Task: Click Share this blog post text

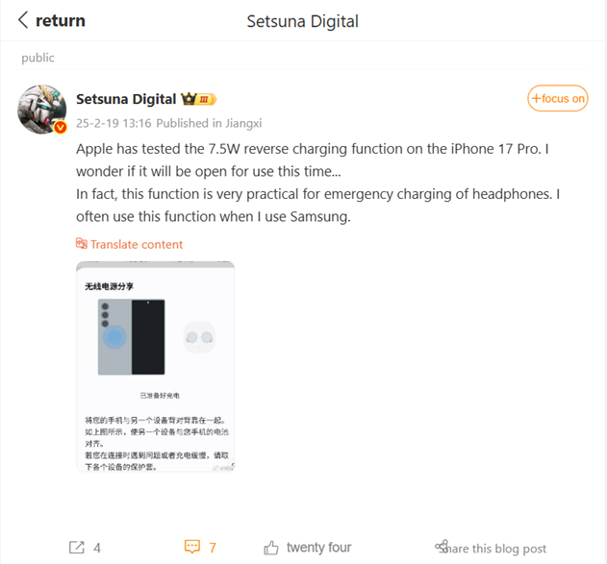Action: [x=494, y=549]
